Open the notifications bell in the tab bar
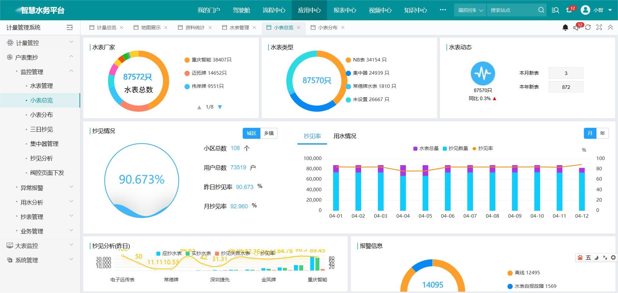The height and width of the screenshot is (293, 618). coord(565,28)
